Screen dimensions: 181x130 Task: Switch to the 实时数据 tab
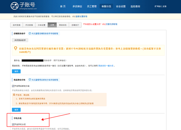[x=17, y=25]
